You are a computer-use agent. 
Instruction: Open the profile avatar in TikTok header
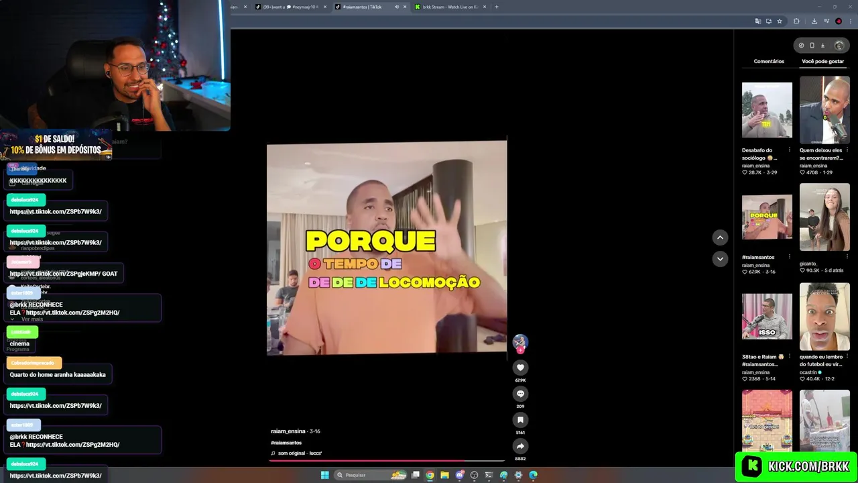point(839,46)
